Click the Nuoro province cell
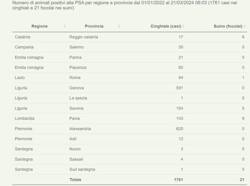Screen dimensions: 250x186 tap(75, 149)
